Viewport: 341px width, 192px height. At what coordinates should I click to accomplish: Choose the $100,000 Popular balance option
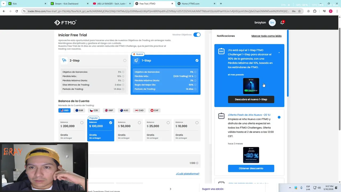pos(100,130)
